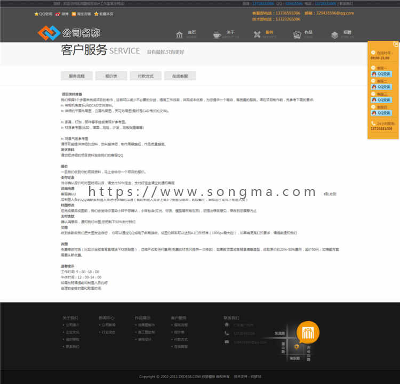This screenshot has height=384, width=400.
Task: Click the blue QQ number in top bar
Action: click(x=294, y=4)
